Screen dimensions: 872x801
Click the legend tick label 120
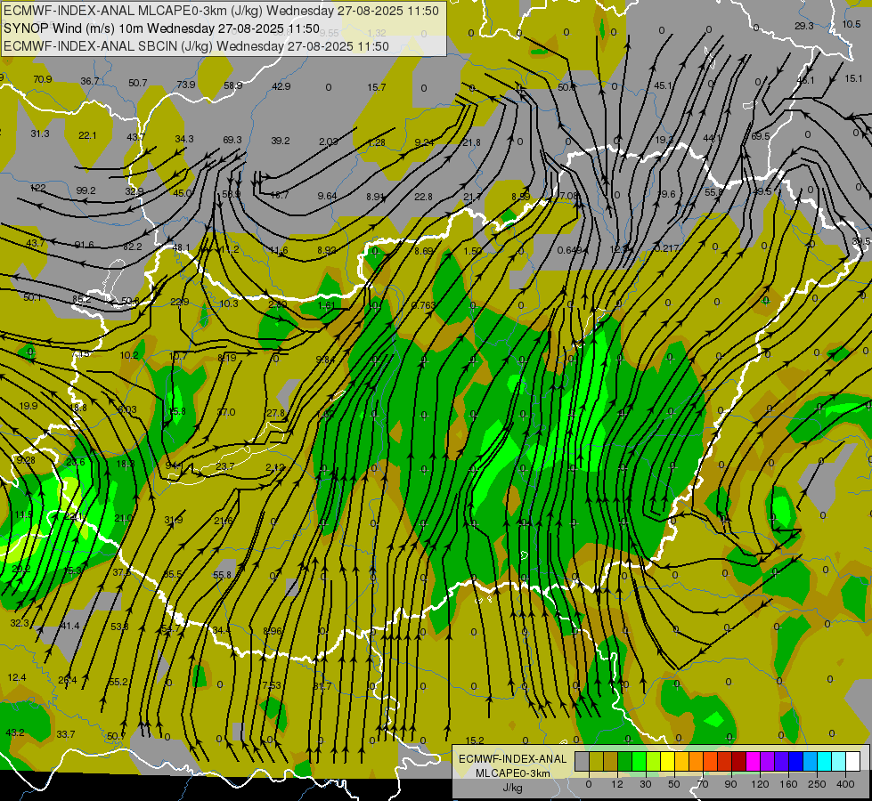pyautogui.click(x=760, y=784)
